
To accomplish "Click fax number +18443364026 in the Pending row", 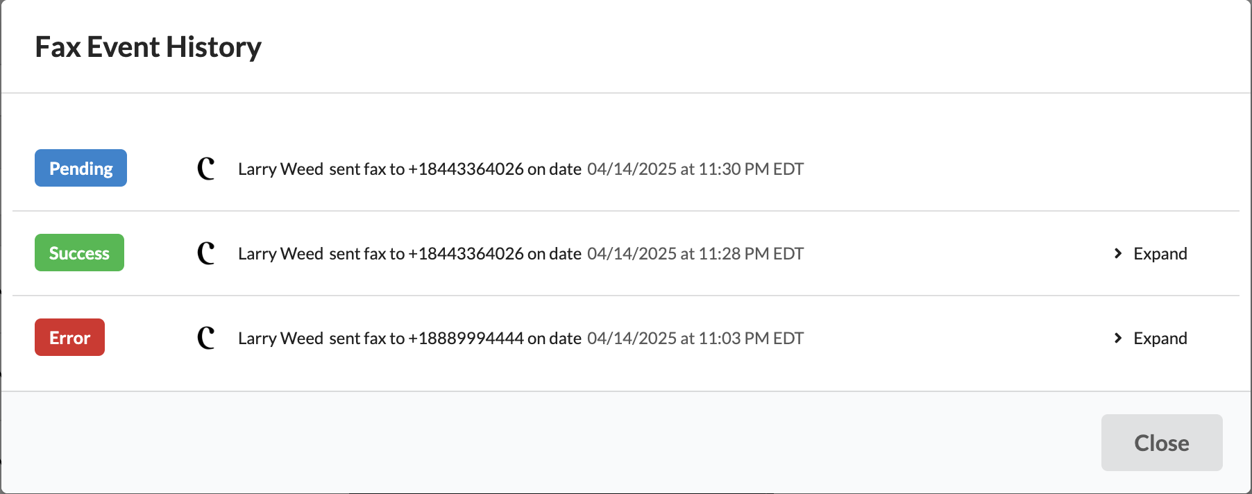I will (466, 169).
